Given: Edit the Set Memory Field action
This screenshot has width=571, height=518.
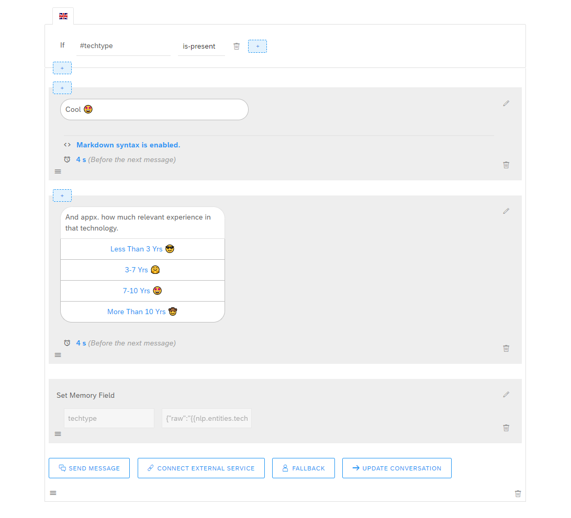Looking at the screenshot, I should click(x=506, y=395).
